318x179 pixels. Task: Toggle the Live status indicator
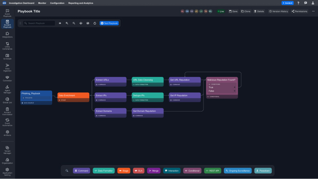(221, 11)
